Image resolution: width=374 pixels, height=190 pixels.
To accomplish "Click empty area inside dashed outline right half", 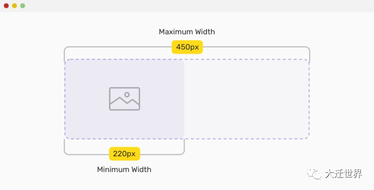I will click(247, 99).
